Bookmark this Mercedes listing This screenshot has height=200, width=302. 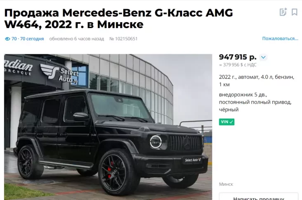coord(295,12)
